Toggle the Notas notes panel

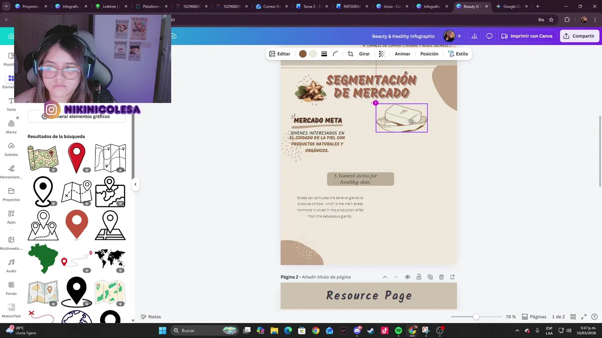click(x=150, y=317)
